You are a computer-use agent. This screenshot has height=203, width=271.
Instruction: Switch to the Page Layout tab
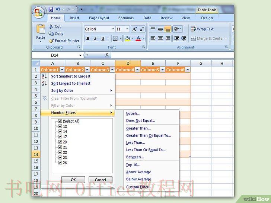99,18
